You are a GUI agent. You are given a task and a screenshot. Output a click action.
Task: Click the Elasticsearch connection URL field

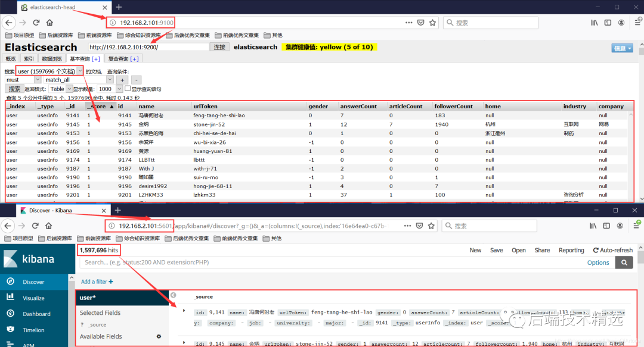(148, 47)
